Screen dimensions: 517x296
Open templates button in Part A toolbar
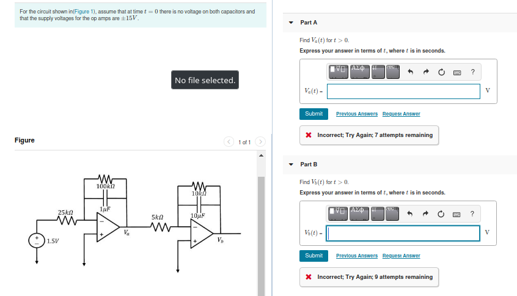339,72
